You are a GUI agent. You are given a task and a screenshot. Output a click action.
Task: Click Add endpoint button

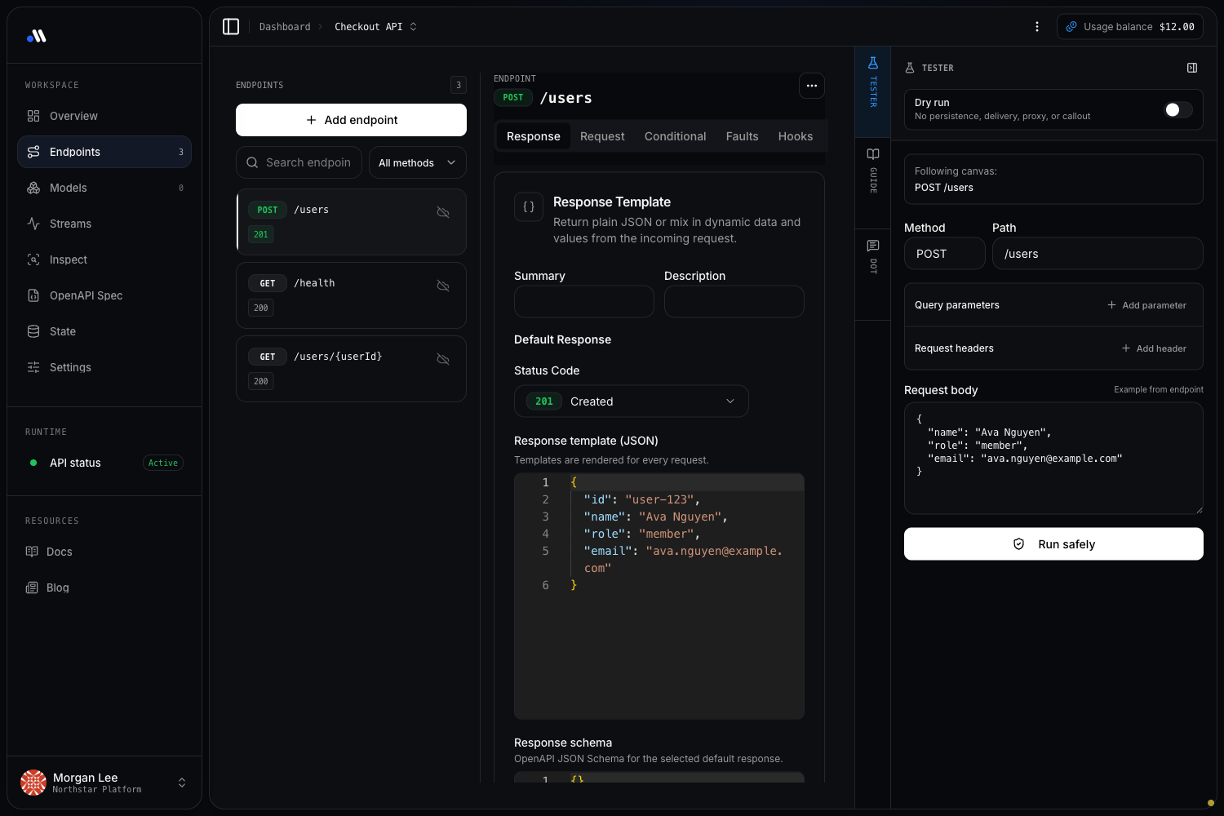[351, 120]
